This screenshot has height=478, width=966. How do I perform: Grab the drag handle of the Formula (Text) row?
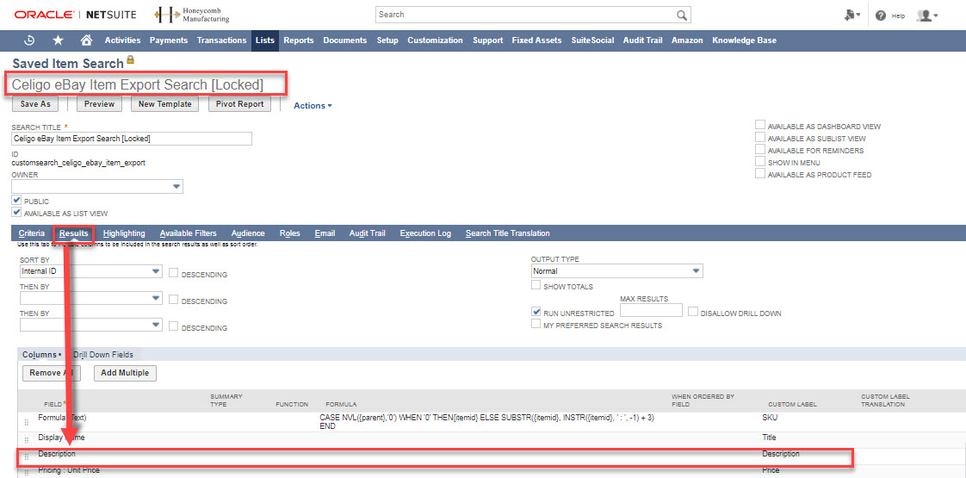tap(27, 423)
